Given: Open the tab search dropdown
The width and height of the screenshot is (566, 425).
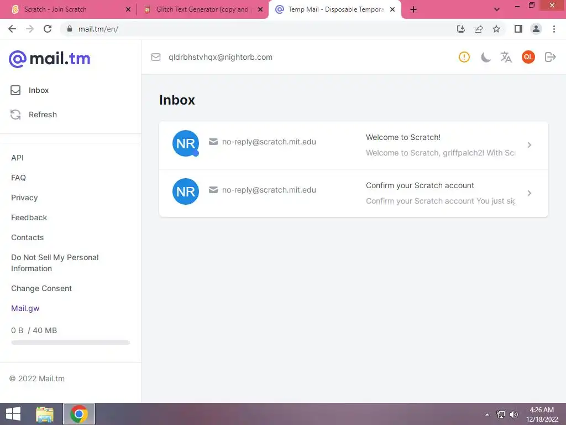Looking at the screenshot, I should click(497, 9).
